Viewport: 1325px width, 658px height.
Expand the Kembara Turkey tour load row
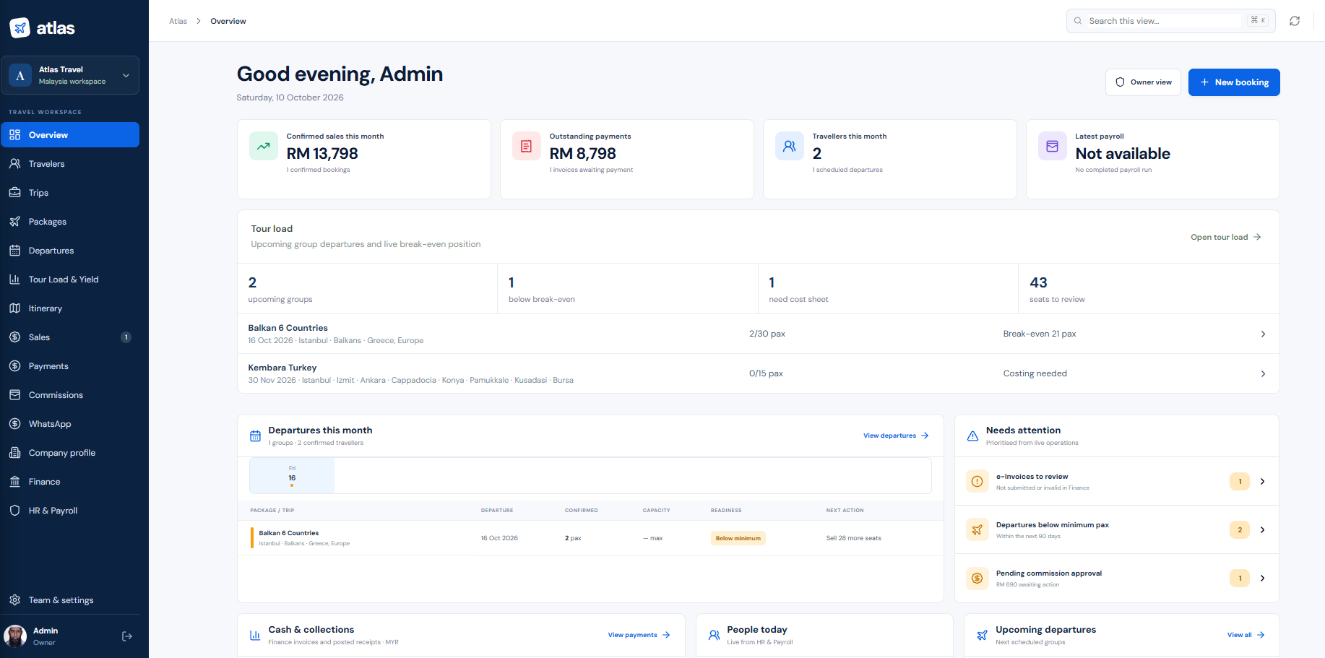click(x=758, y=373)
